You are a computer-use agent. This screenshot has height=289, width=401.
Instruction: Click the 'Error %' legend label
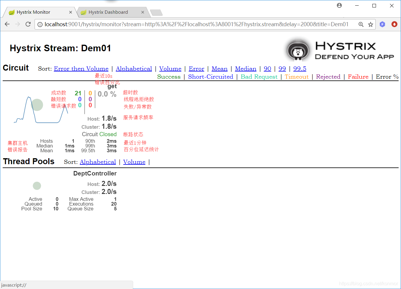pyautogui.click(x=387, y=77)
